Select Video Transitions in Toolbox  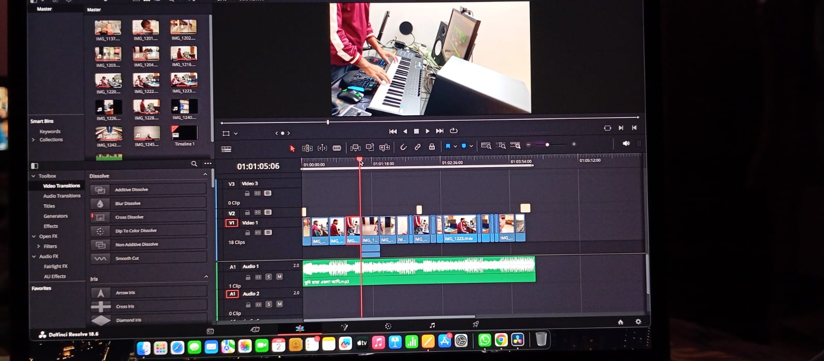tap(61, 186)
